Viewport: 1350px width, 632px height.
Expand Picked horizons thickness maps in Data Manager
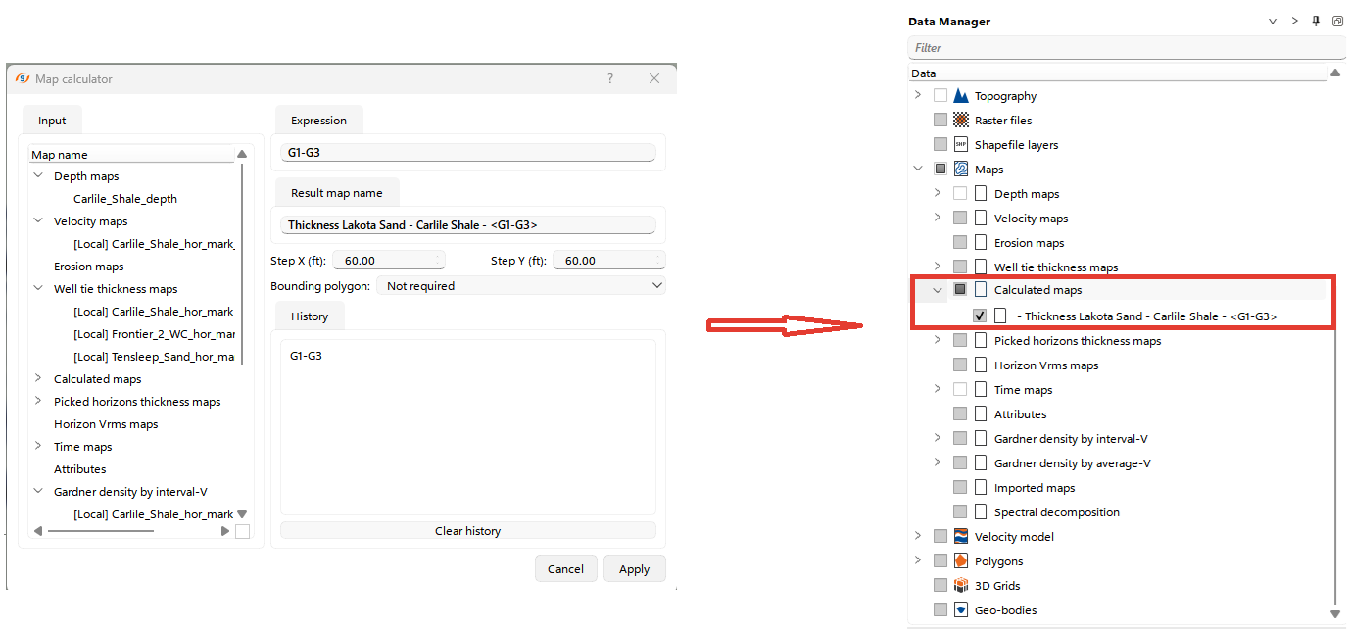coord(938,341)
